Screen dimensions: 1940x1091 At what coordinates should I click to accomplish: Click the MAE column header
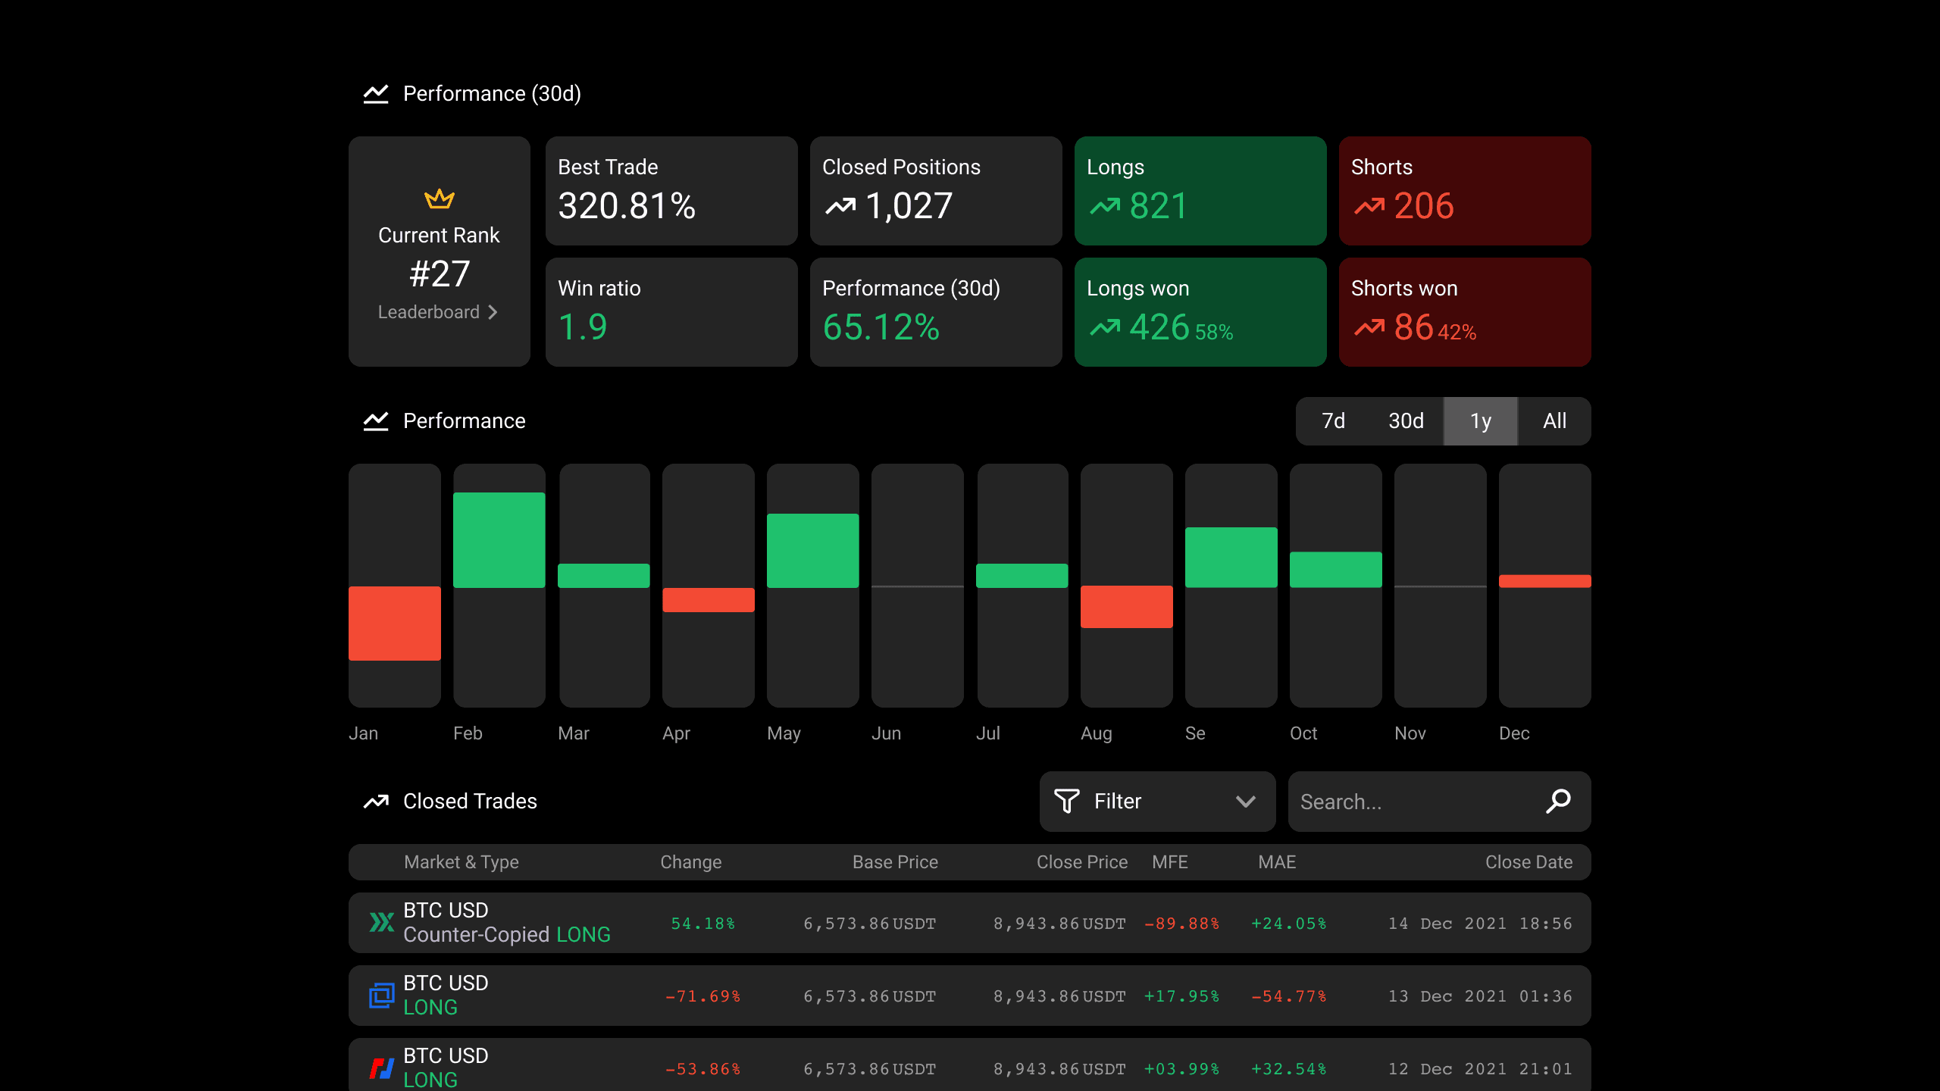(x=1277, y=862)
